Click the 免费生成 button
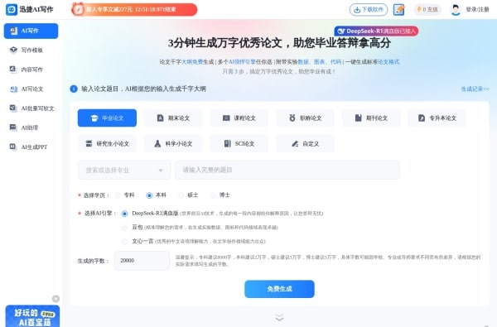The image size is (497, 327). click(279, 289)
